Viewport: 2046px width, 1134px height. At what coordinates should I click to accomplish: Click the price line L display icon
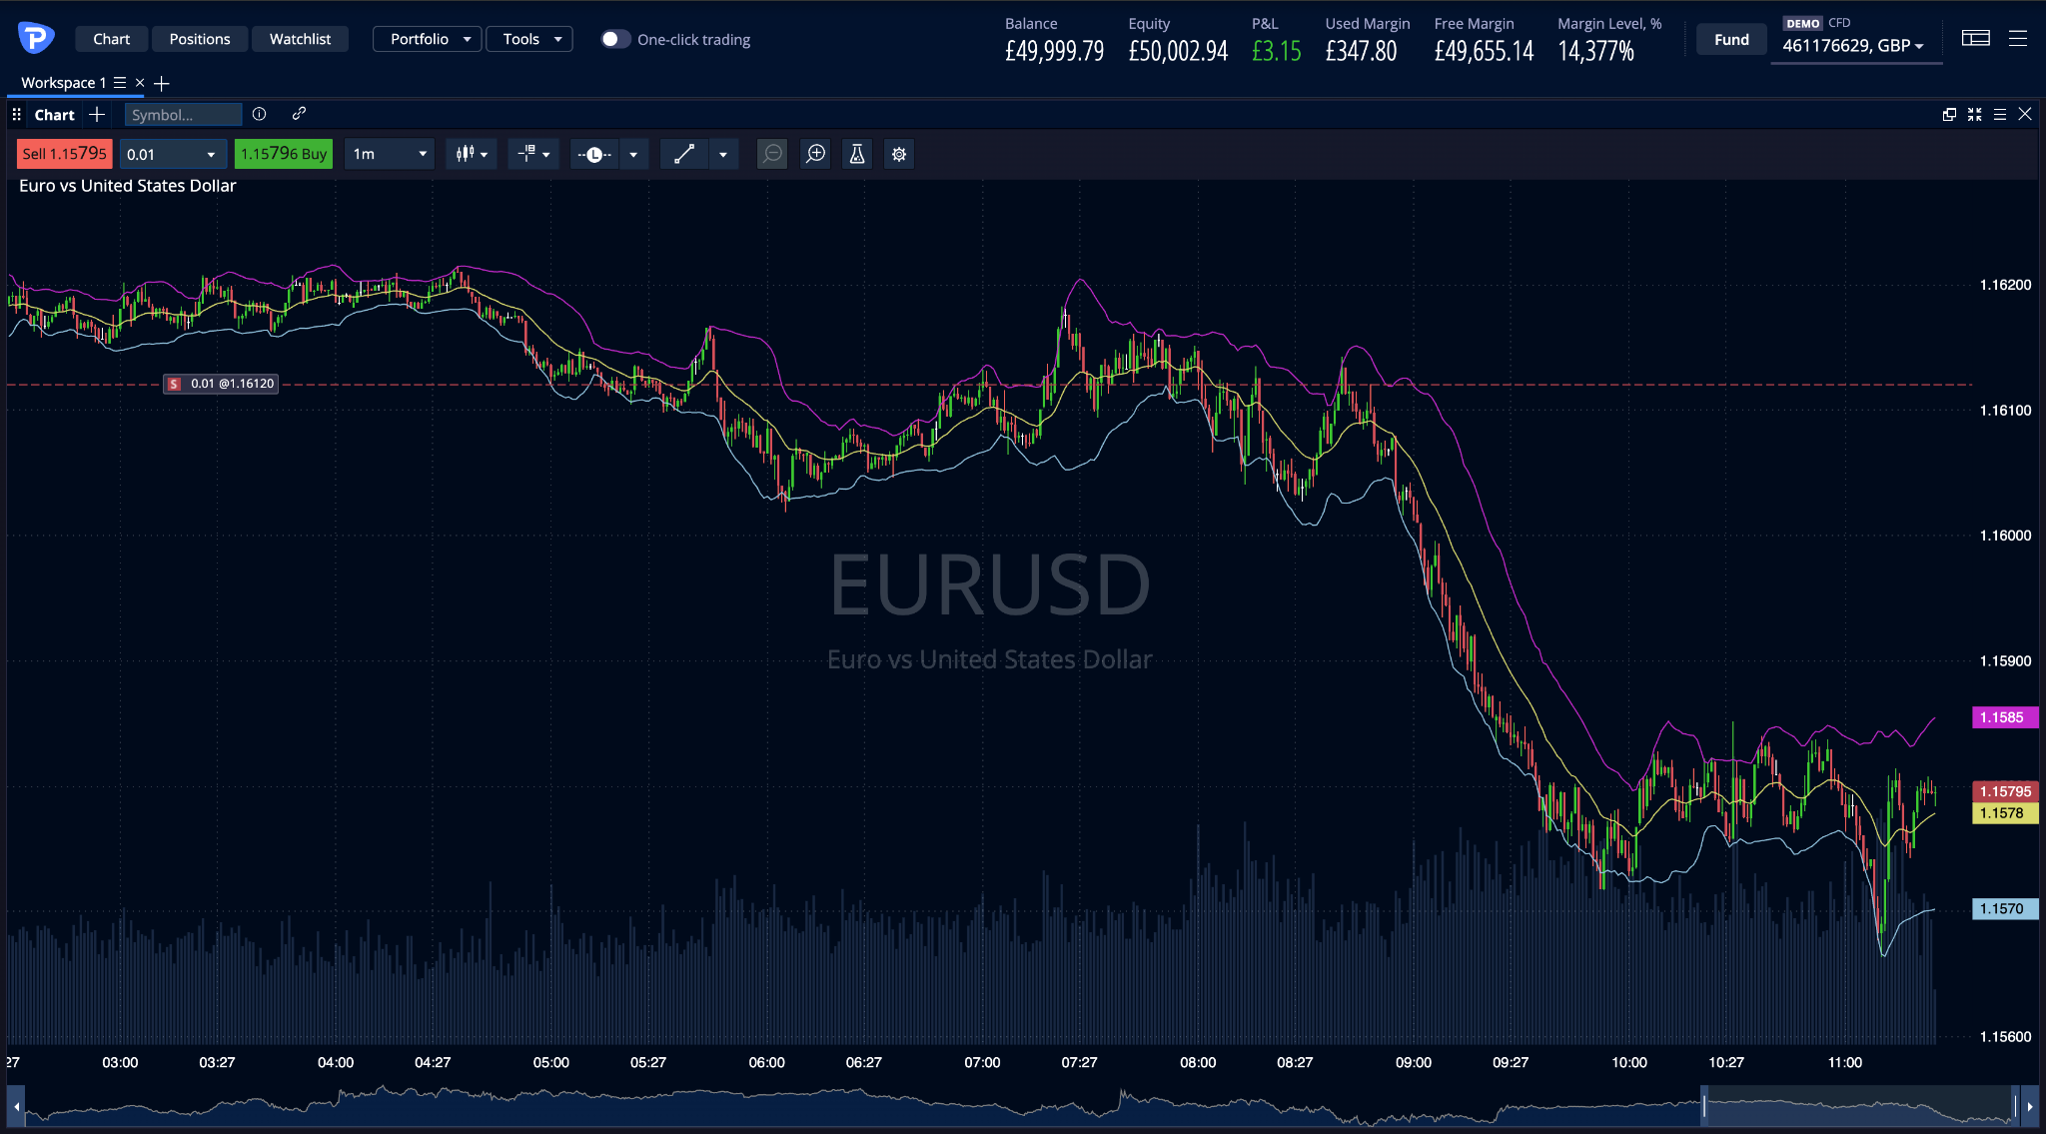pos(594,154)
